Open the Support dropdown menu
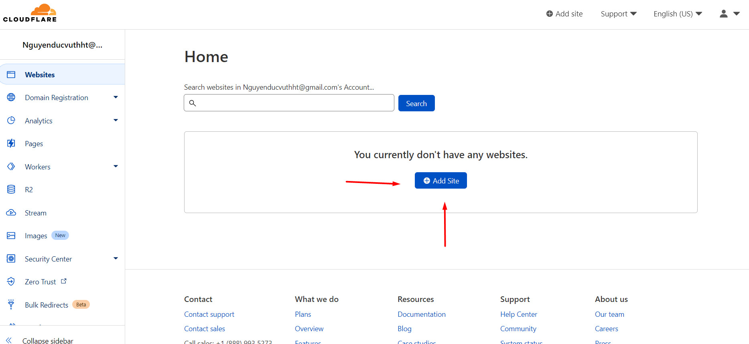 (x=618, y=14)
